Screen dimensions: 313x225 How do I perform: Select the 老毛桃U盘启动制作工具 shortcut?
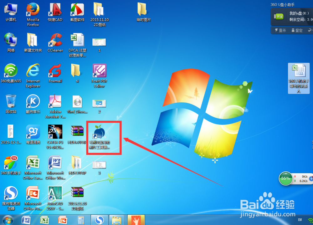(x=100, y=137)
